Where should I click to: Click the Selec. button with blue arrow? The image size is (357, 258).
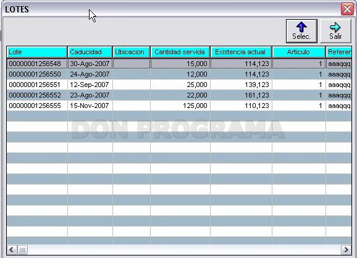[301, 31]
